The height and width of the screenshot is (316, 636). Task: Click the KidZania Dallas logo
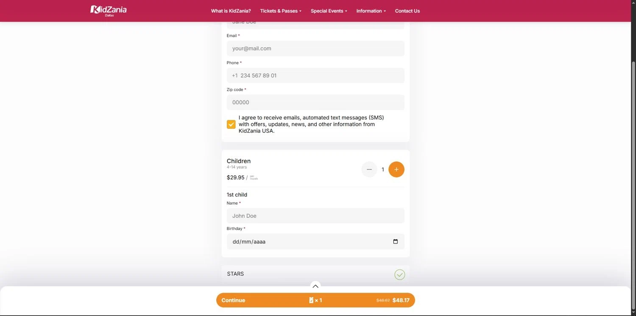(x=109, y=11)
